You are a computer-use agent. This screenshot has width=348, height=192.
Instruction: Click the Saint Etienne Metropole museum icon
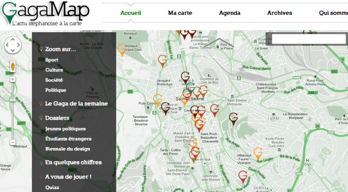click(x=232, y=96)
